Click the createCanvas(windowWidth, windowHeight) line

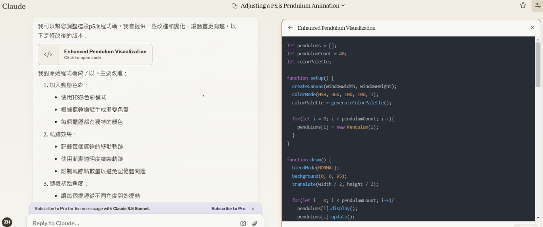pyautogui.click(x=344, y=86)
